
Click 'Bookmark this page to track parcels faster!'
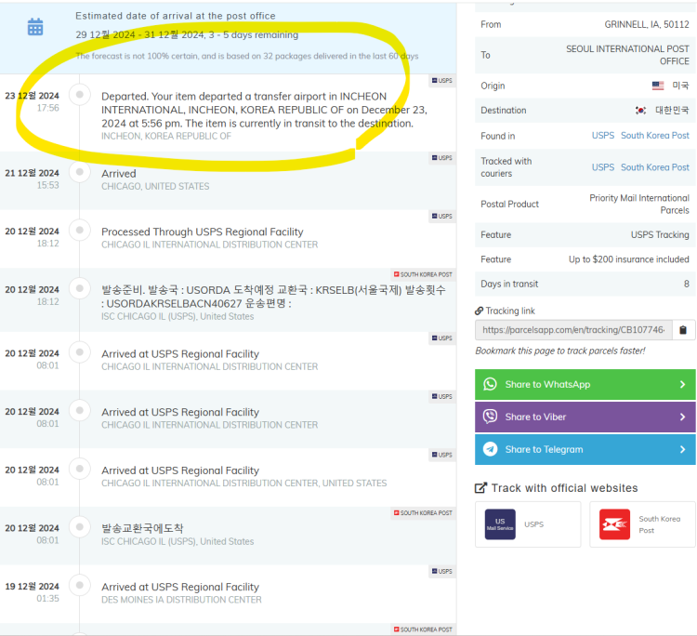pos(560,351)
